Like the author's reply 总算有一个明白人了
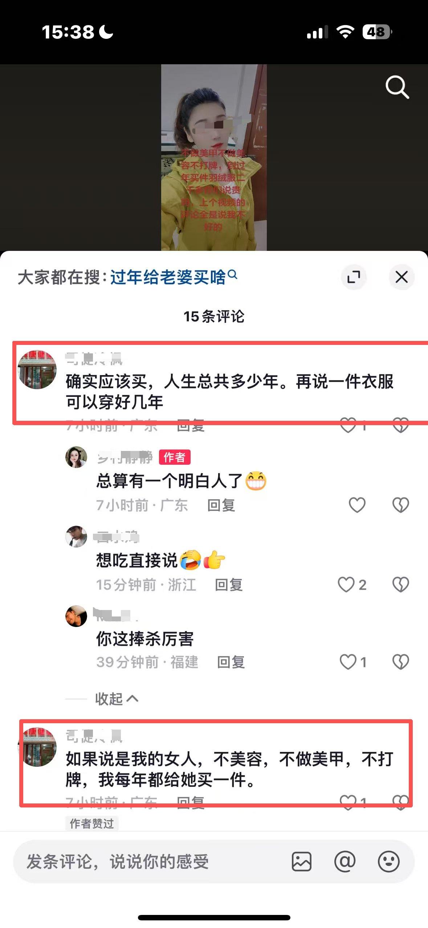 click(x=357, y=505)
